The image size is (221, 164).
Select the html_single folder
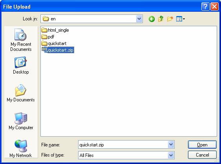55,30
